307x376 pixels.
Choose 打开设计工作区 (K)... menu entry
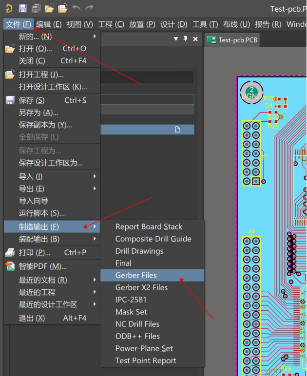pos(52,87)
